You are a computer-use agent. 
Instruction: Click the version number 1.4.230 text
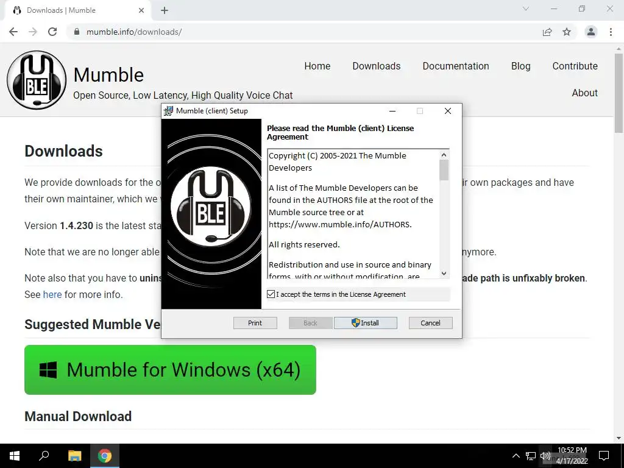76,225
